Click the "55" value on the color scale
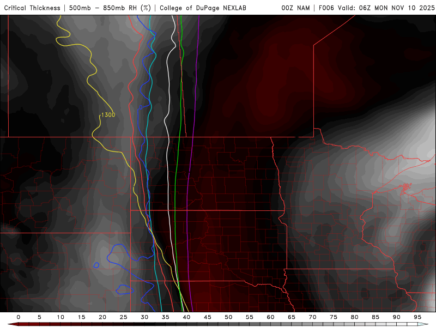This screenshot has height=327, width=436. point(250,317)
